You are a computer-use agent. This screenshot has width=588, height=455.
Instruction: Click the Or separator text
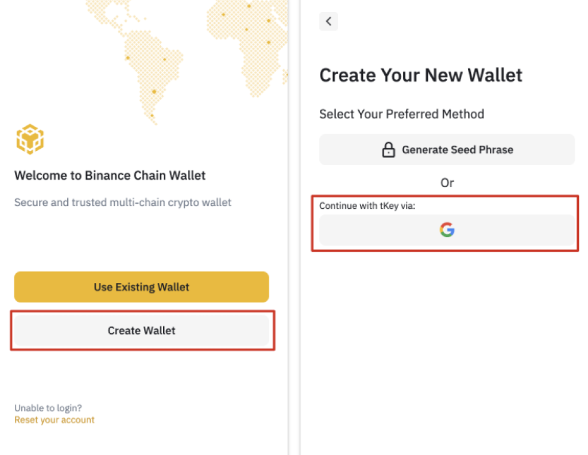pyautogui.click(x=447, y=183)
